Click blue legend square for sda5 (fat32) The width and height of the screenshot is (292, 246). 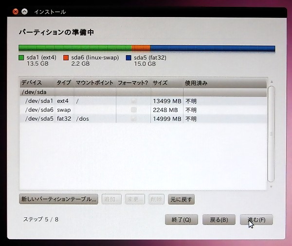pos(128,57)
